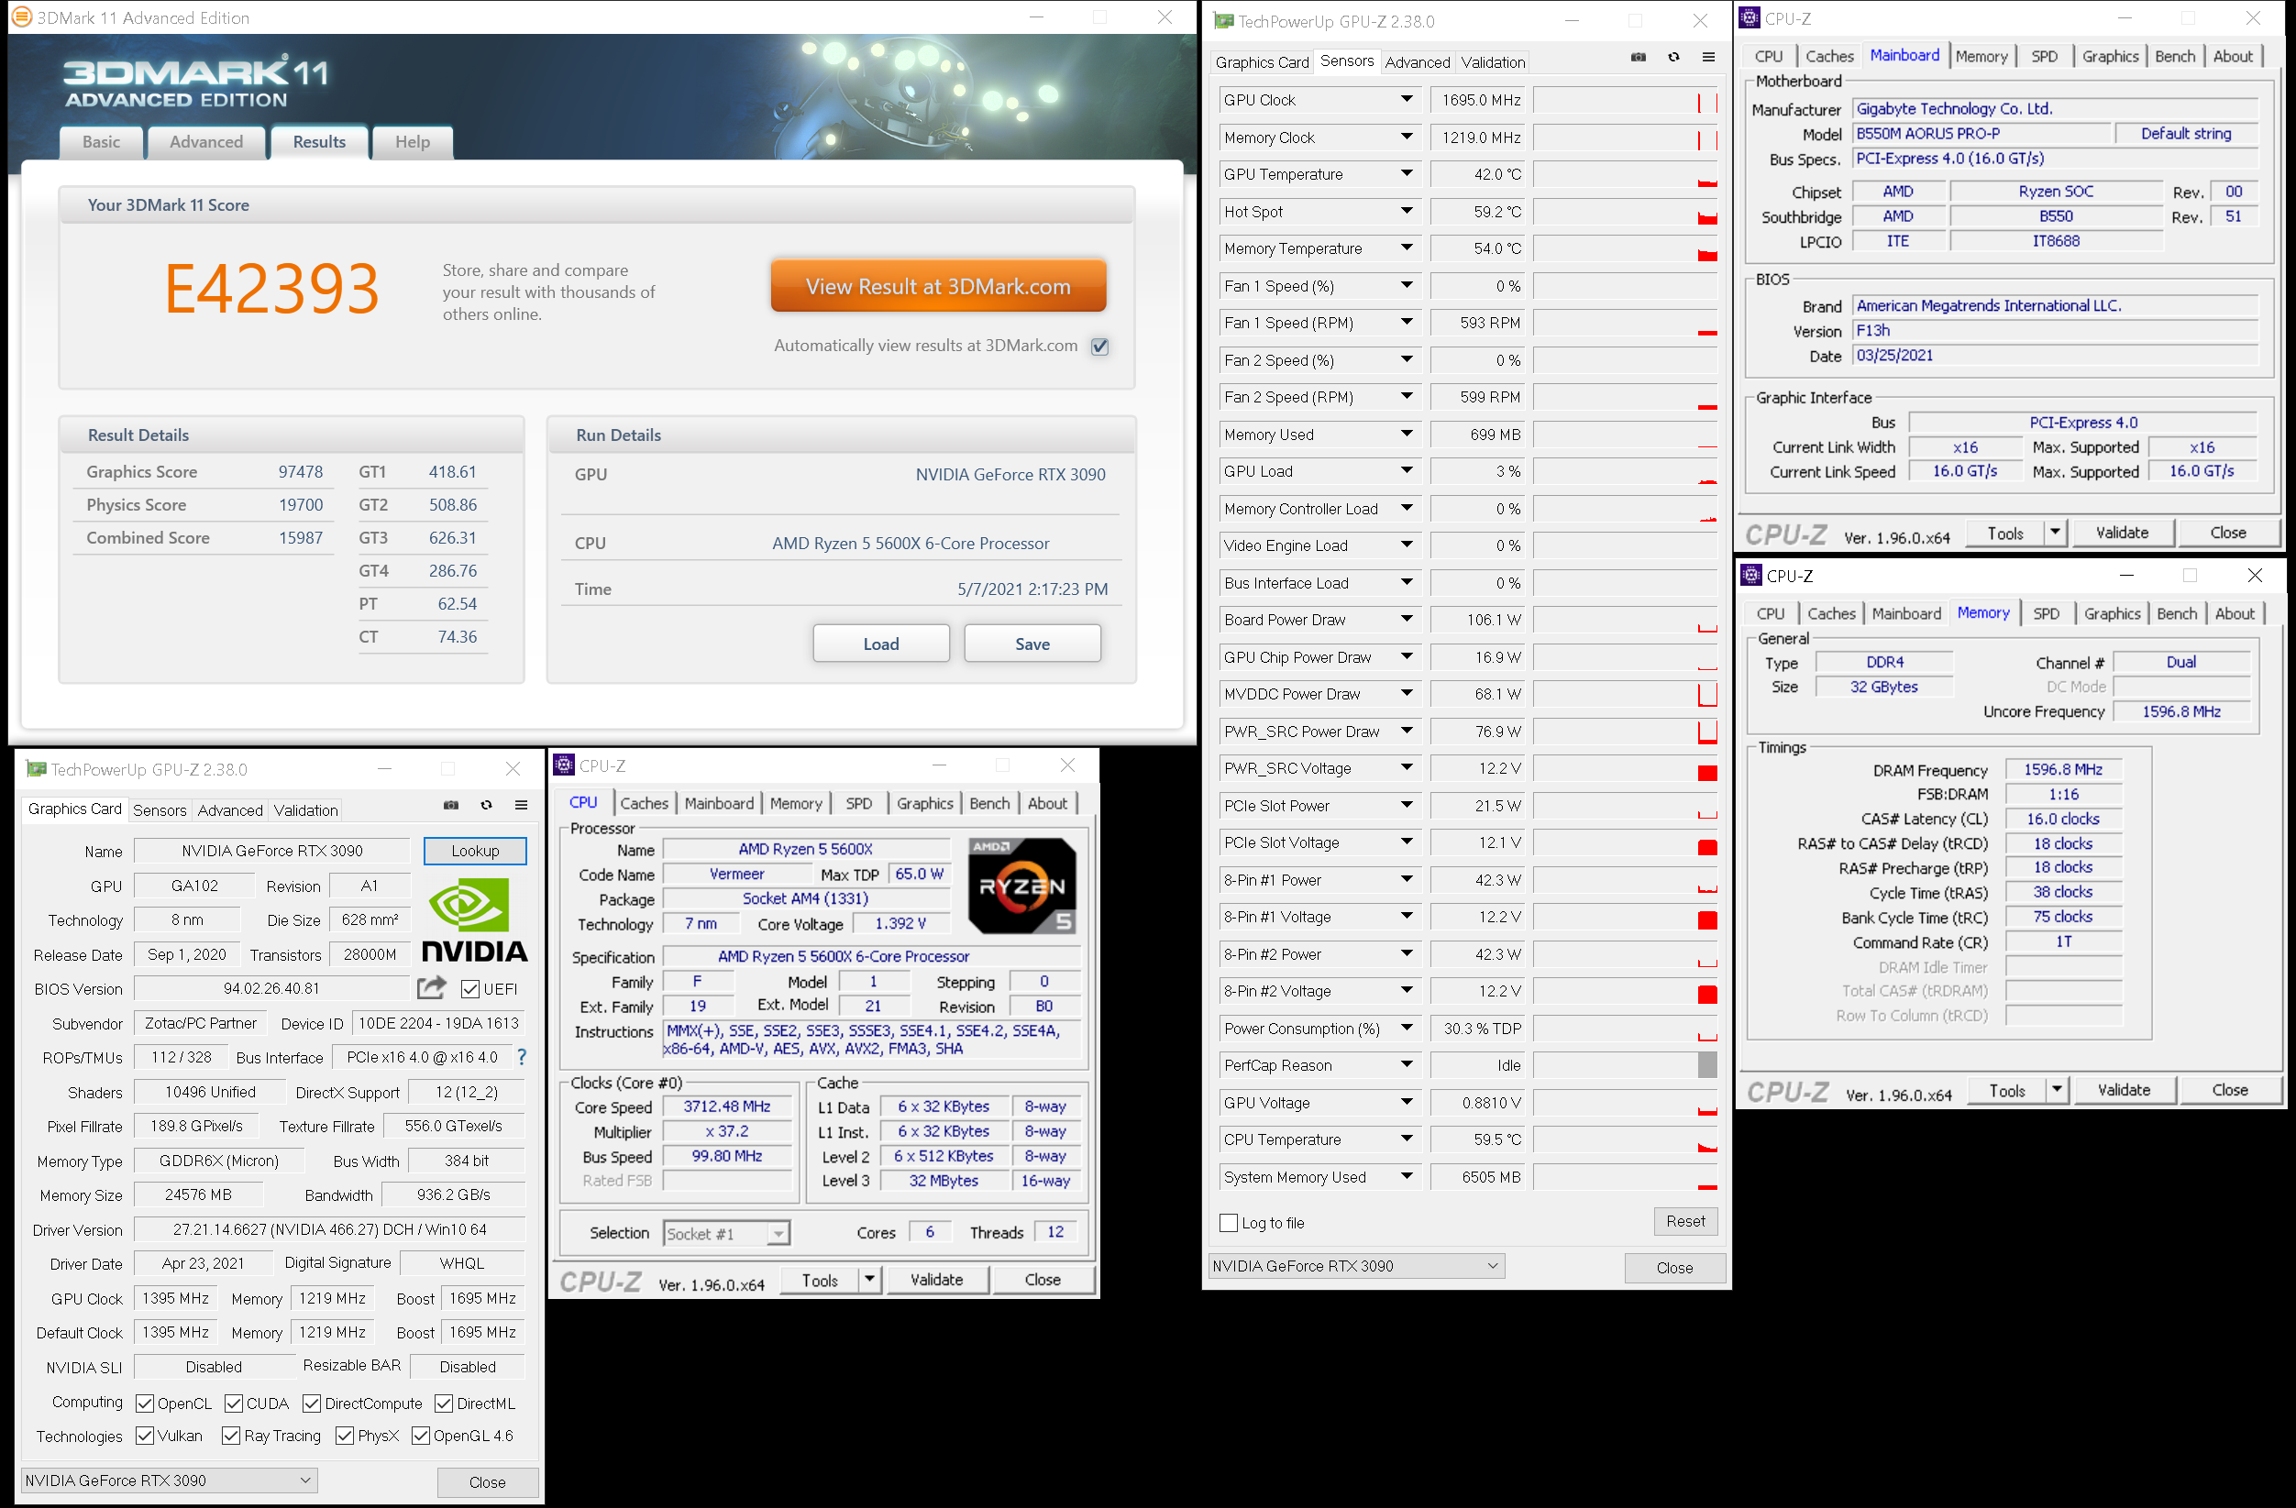Viewport: 2296px width, 1508px height.
Task: Toggle the OpenCL checkbox
Action: (x=145, y=1403)
